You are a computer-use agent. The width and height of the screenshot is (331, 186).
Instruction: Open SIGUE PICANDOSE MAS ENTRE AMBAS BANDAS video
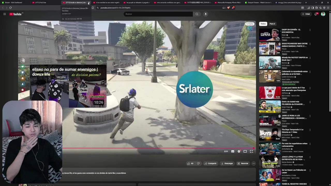[x=295, y=45]
